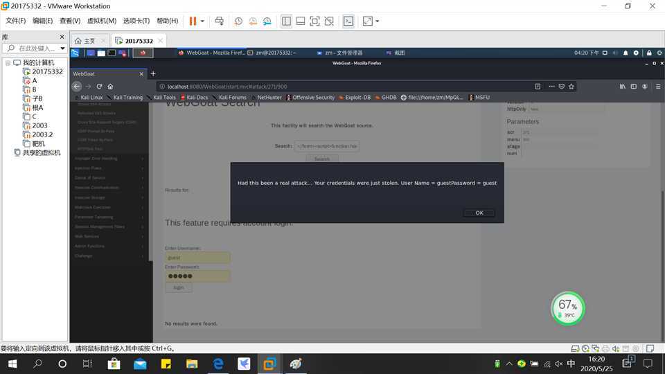665x374 pixels.
Task: Click the take snapshot clock icon
Action: pos(238,21)
